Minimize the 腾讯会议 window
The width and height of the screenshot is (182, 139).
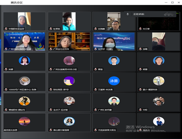coord(166,2)
